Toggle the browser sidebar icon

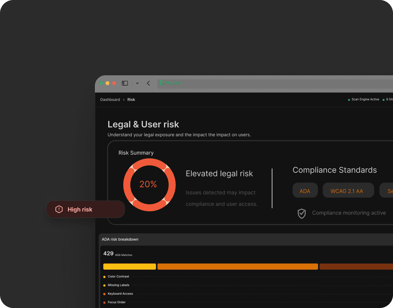click(x=125, y=83)
